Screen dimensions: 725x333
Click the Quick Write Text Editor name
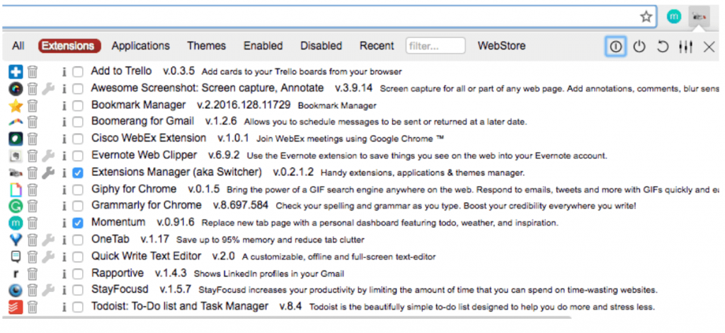pos(146,257)
